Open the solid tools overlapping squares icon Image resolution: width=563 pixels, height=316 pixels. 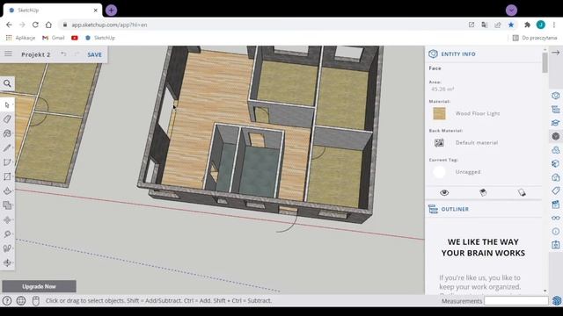tap(7, 205)
